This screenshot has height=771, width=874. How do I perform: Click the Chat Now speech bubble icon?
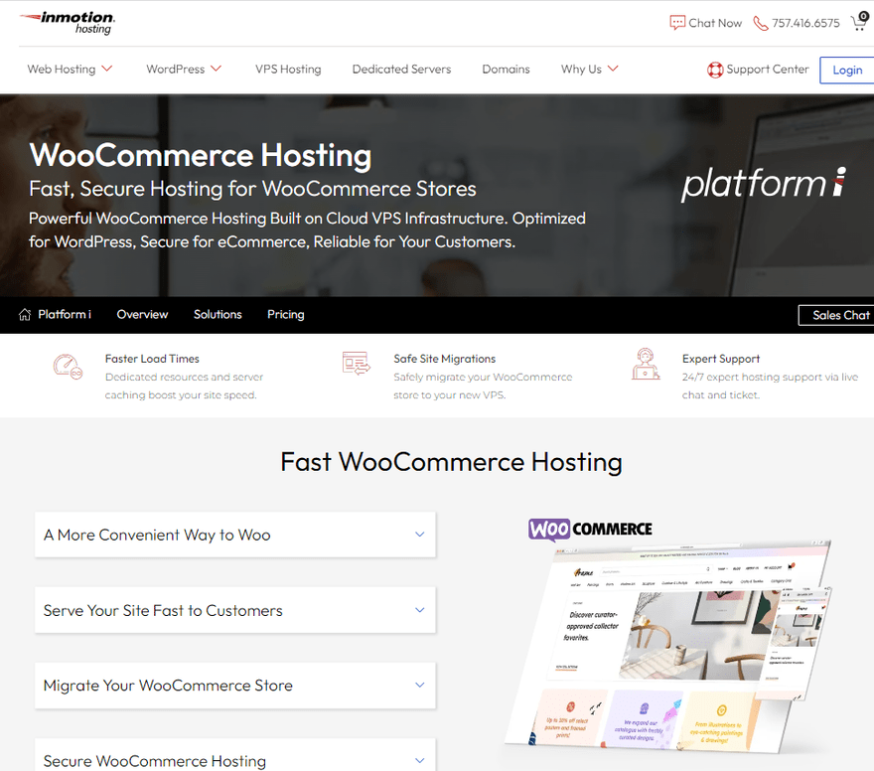coord(677,23)
